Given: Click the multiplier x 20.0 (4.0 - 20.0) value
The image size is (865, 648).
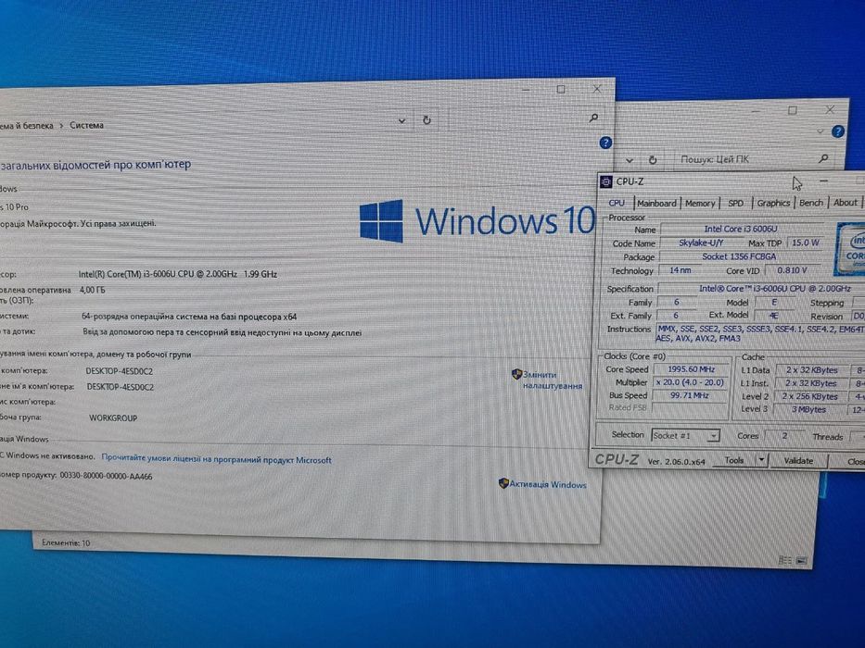Looking at the screenshot, I should point(690,381).
